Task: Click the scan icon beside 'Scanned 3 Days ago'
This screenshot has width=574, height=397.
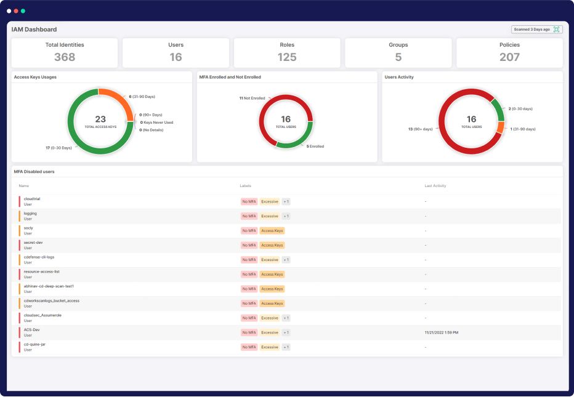Action: coord(556,30)
